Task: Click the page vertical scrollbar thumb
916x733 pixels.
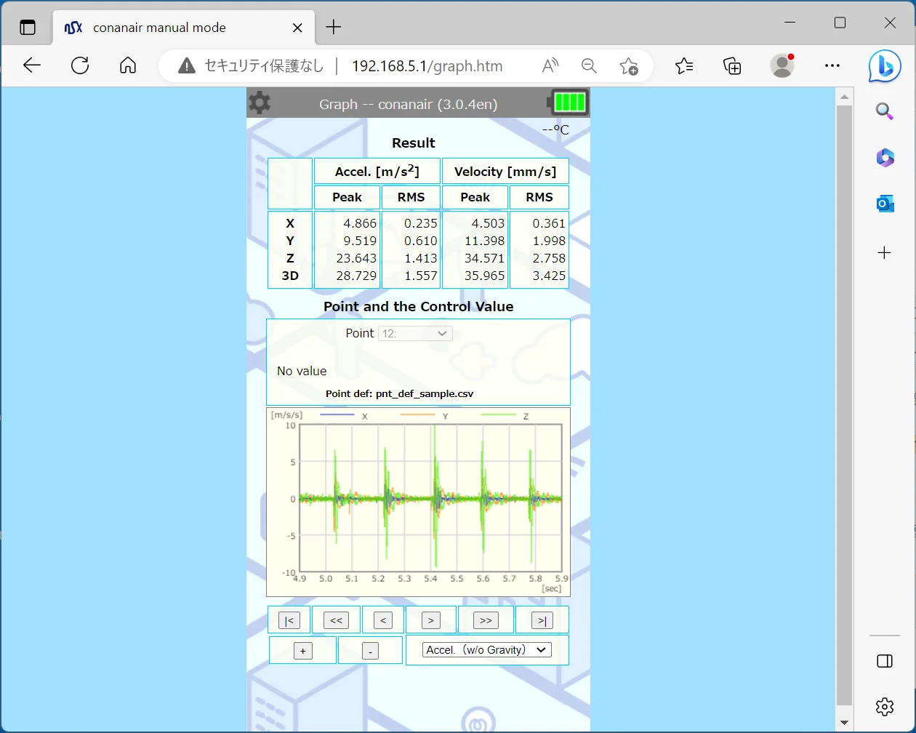Action: [844, 405]
